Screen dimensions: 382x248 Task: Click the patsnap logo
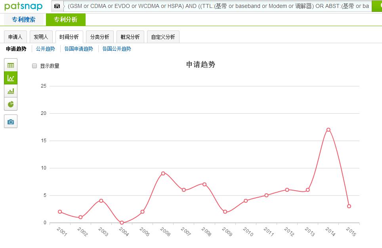(x=23, y=6)
